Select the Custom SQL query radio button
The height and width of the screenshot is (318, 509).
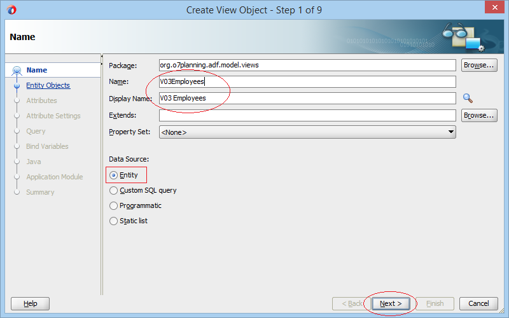click(113, 190)
